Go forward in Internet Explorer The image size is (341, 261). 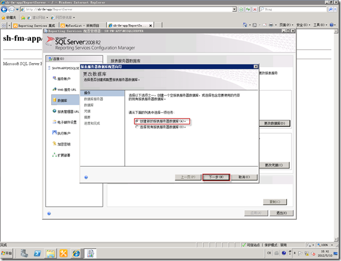(11, 10)
